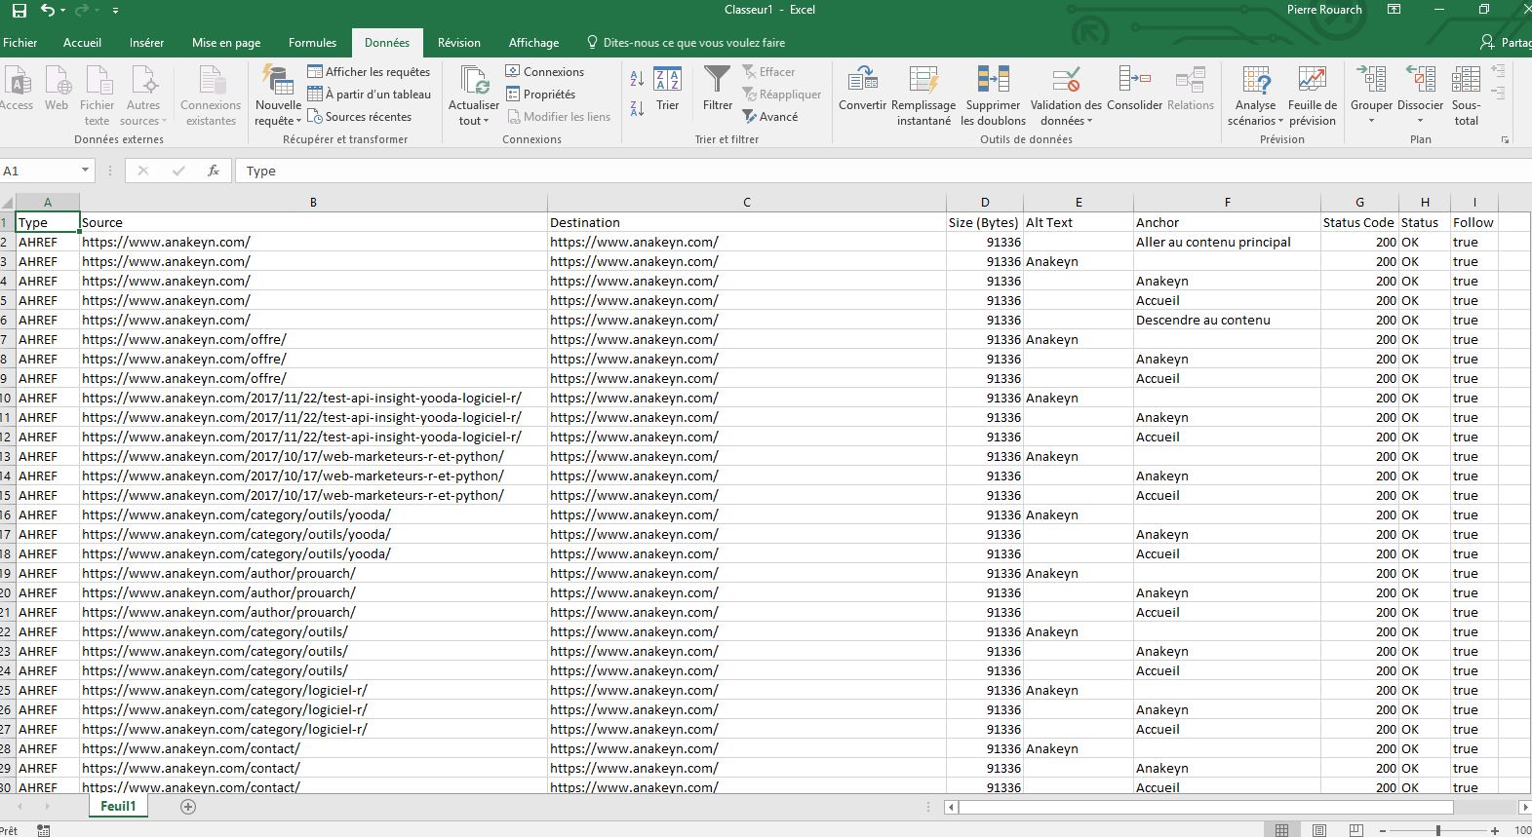Switch to Page Layout view icon
This screenshot has height=837, width=1532.
tap(1318, 830)
